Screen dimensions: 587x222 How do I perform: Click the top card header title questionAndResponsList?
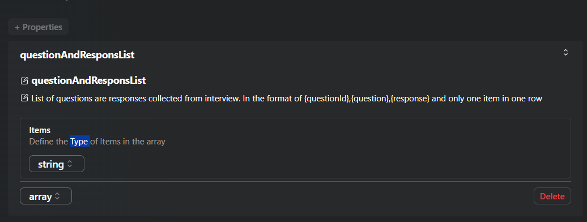coord(77,55)
